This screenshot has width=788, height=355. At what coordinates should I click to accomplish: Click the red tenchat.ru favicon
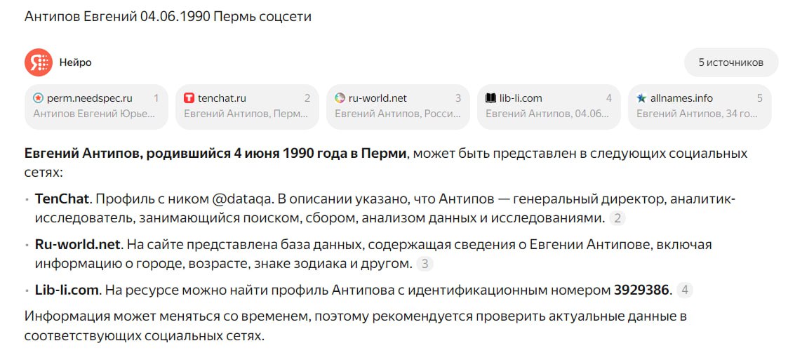[189, 98]
